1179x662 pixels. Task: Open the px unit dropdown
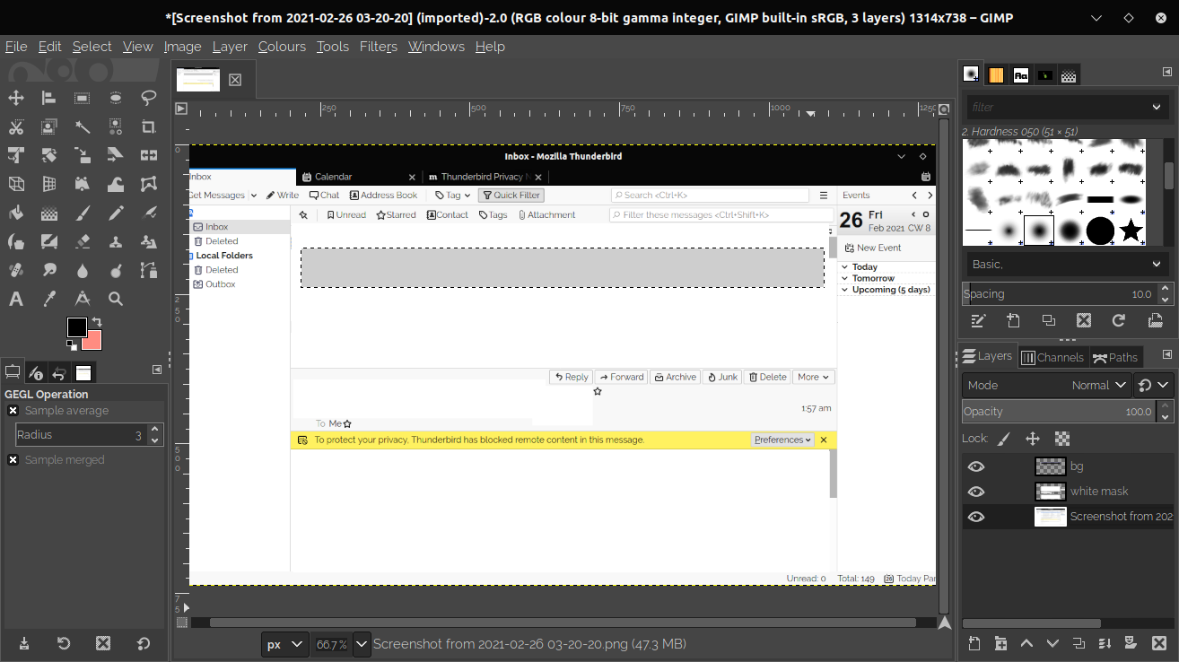point(284,644)
